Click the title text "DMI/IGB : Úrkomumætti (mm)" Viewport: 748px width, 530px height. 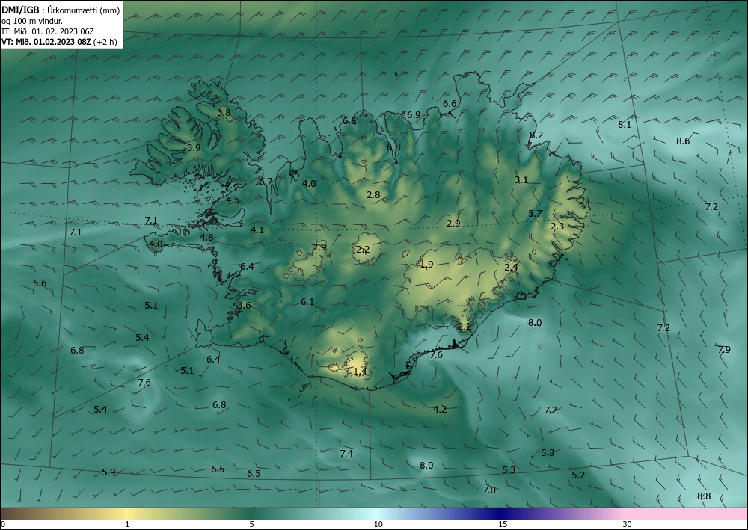tap(61, 10)
